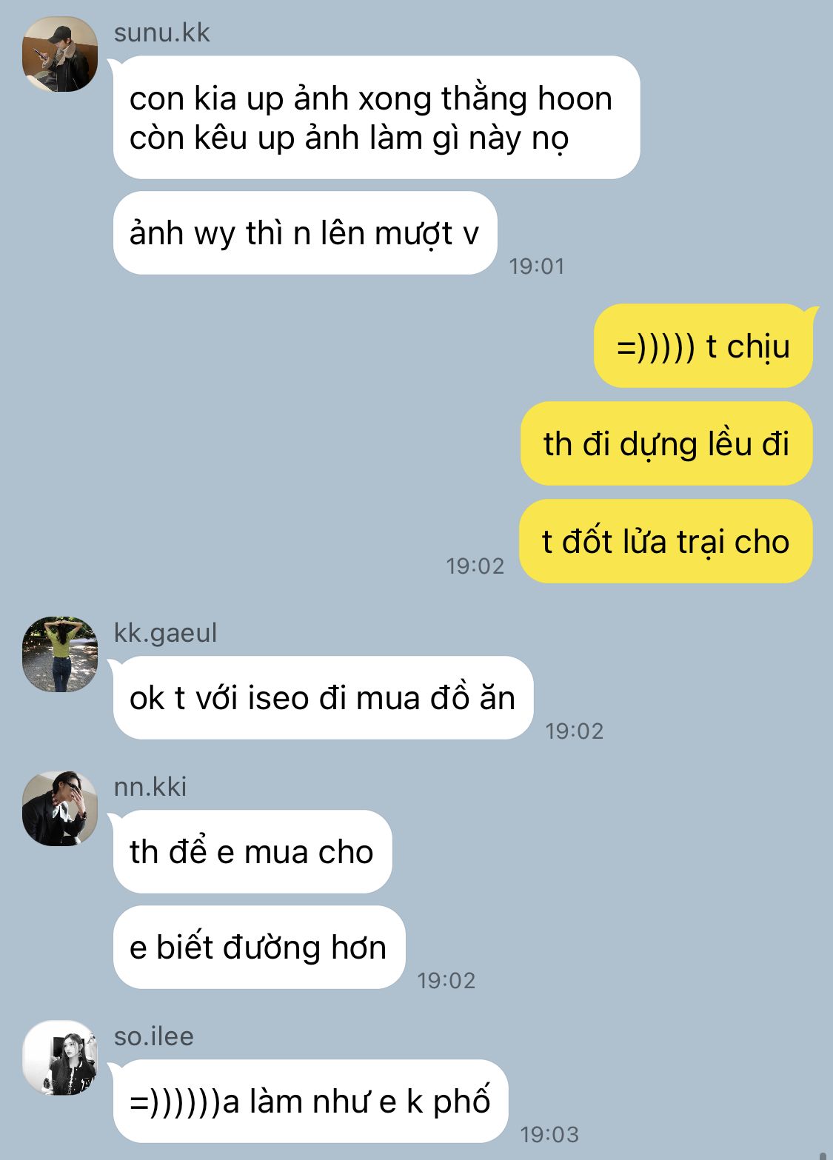Tap the 19:03 timestamp
The image size is (833, 1160).
549,1133
